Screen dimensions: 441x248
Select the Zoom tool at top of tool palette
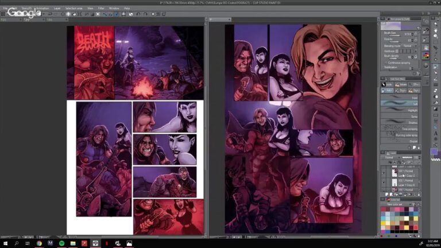436,24
